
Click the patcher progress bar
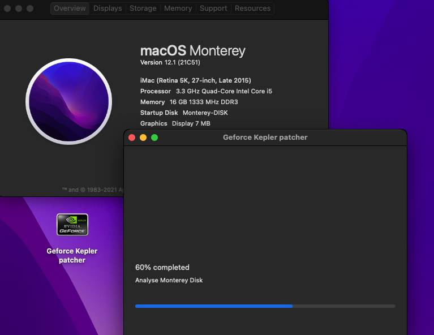tap(265, 306)
